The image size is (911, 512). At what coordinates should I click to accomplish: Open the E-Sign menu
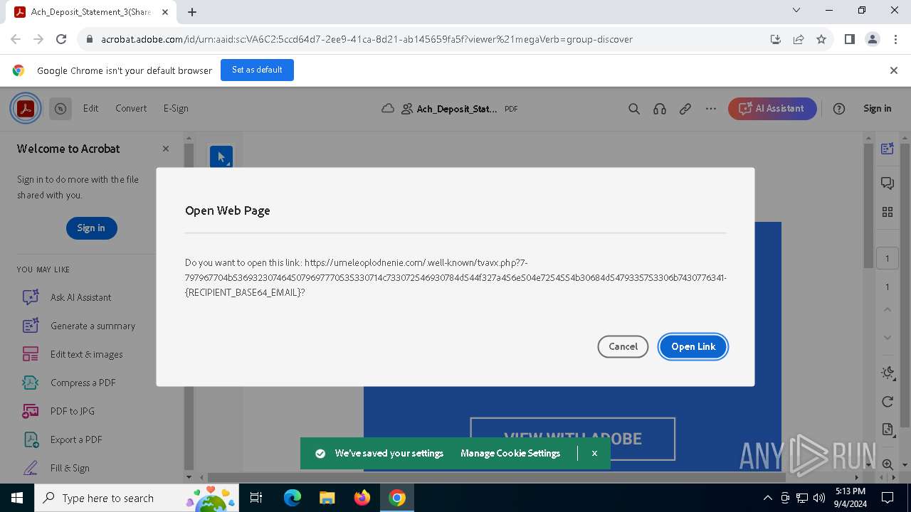(x=176, y=108)
